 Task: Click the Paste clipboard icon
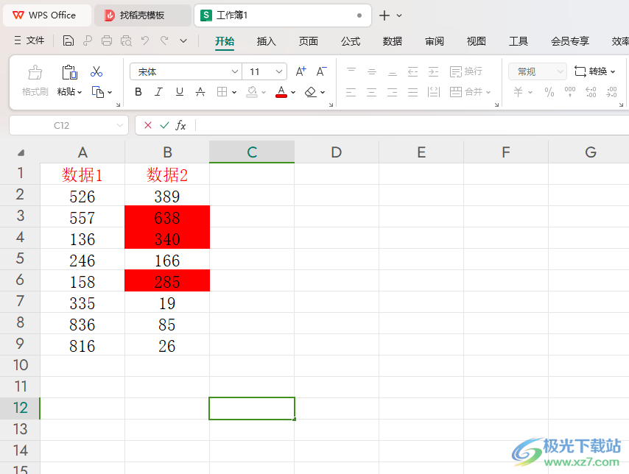click(70, 72)
